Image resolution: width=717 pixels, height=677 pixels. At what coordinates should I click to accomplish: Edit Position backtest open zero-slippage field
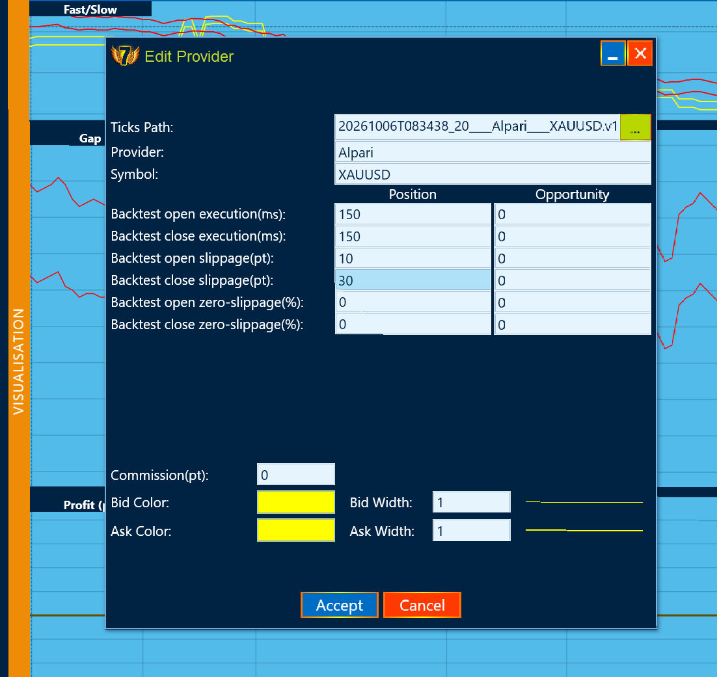pyautogui.click(x=413, y=302)
